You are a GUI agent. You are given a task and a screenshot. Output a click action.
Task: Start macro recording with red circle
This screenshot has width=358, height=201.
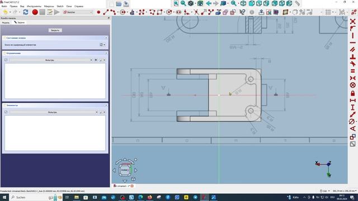click(x=35, y=12)
